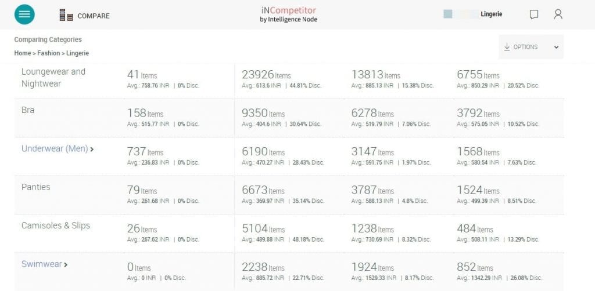Click the Lingerie label in header
Screen dimensions: 595x291
[491, 14]
